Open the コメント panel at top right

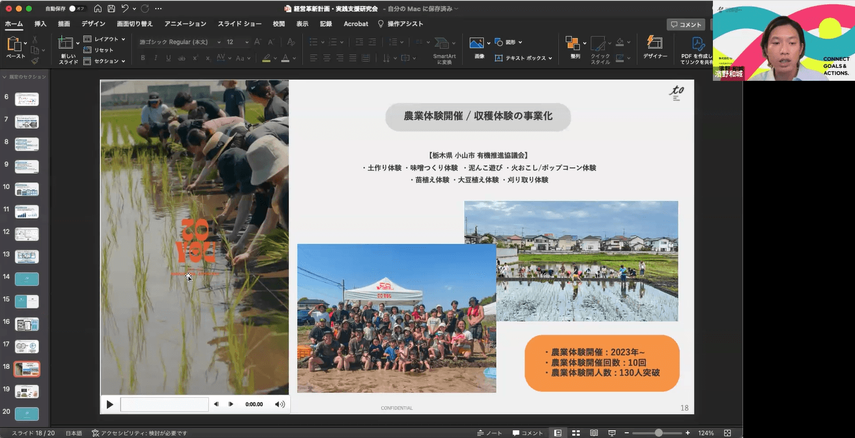coord(685,24)
